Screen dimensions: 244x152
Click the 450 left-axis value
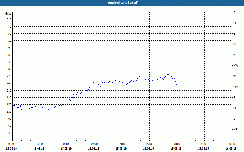pyautogui.click(x=9, y=34)
